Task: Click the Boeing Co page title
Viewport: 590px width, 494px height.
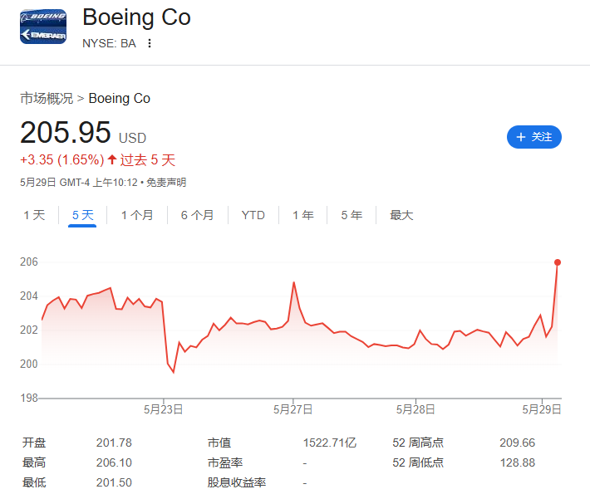Action: click(x=136, y=17)
